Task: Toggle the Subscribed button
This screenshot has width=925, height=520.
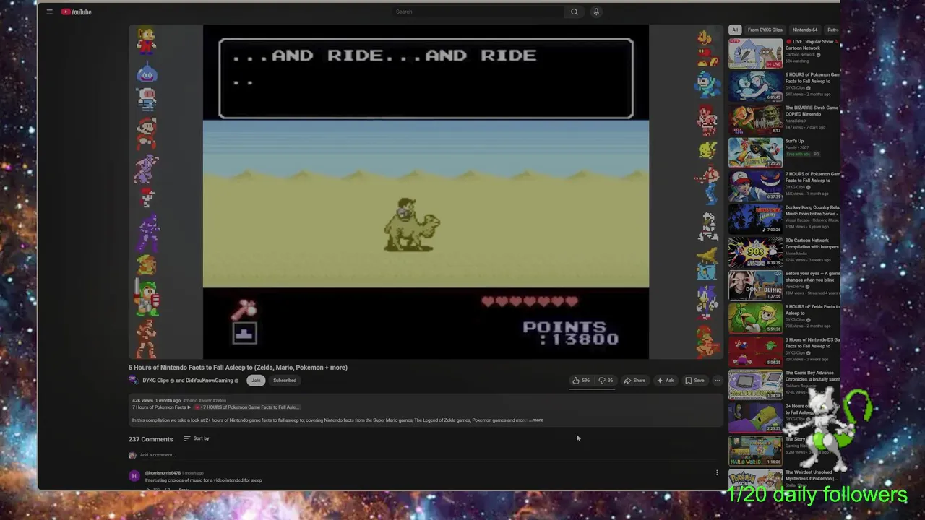Action: click(x=285, y=381)
